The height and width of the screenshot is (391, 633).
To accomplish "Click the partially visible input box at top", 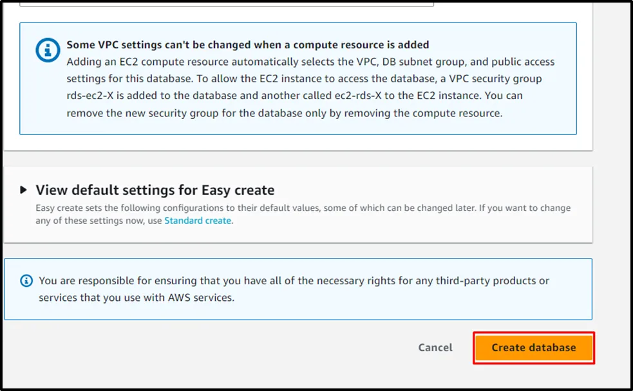I will tap(225, 3).
